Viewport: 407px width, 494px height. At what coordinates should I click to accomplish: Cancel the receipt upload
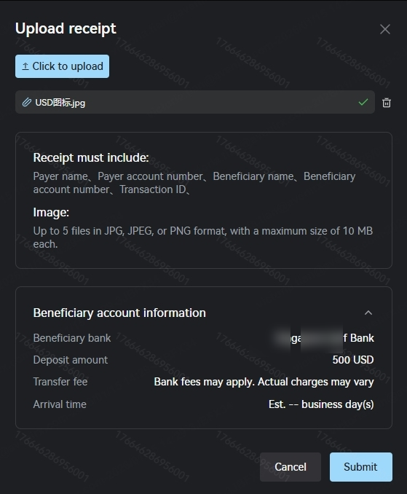tap(291, 467)
